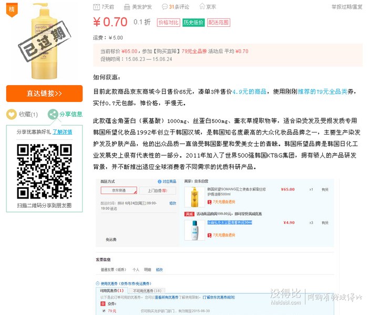The image size is (368, 315).
Task: Open the 配送范围 tag
Action: tap(219, 23)
